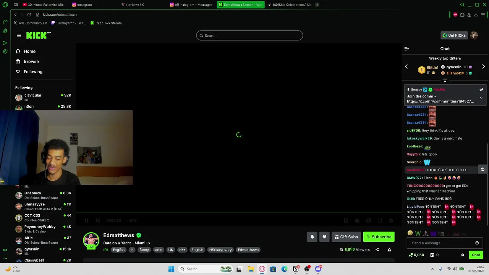Viewport: 489px width, 275px height.
Task: Open Discord from the taskbar
Action: (318, 269)
